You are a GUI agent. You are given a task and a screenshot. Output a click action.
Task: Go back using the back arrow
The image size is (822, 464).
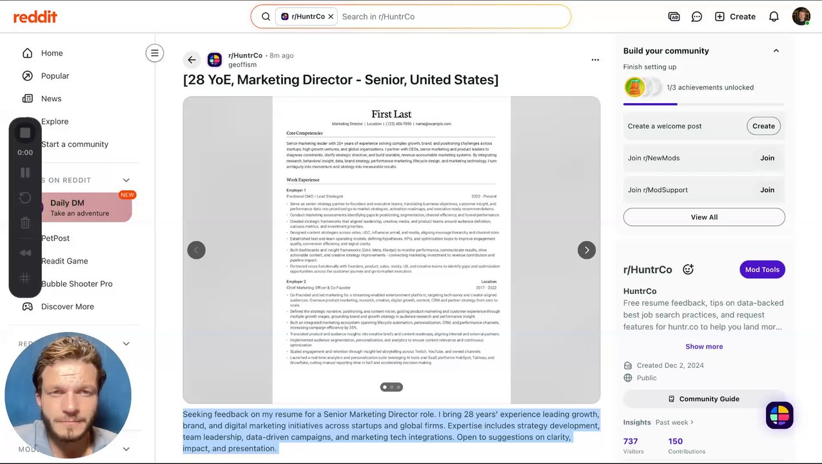tap(191, 60)
